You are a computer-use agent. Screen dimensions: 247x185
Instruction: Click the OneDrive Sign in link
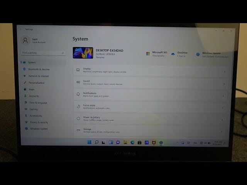[181, 56]
